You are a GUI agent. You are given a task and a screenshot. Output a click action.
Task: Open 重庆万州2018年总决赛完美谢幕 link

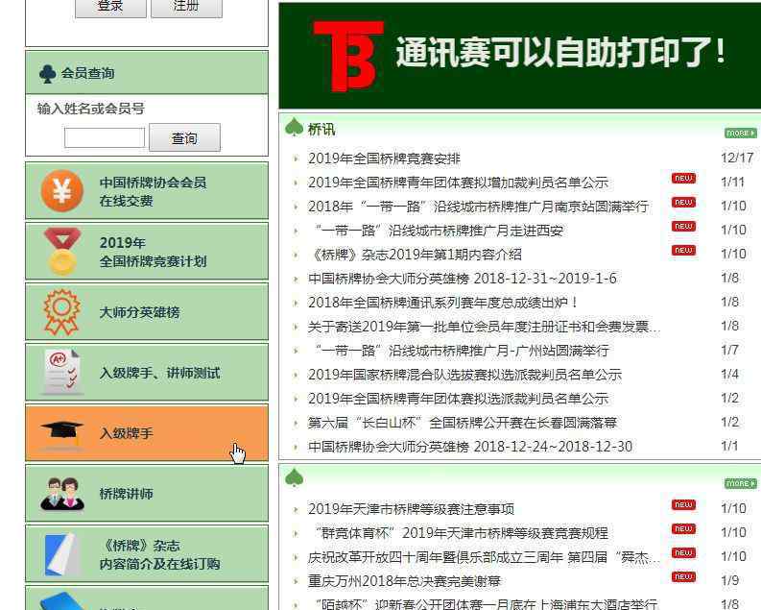(x=404, y=581)
